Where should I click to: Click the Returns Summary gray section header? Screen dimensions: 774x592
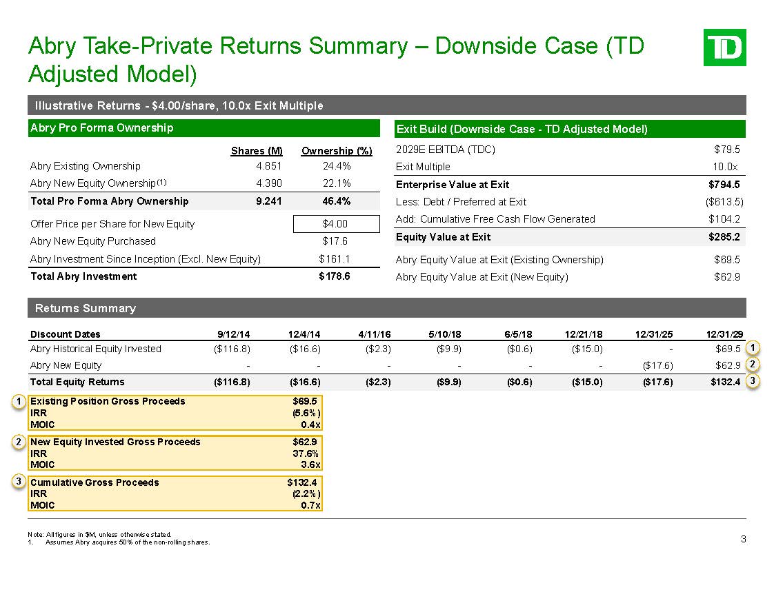(x=386, y=308)
